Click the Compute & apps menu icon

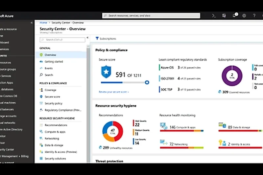pos(41,132)
